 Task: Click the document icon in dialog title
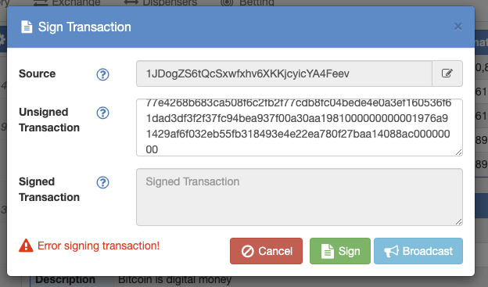[27, 27]
